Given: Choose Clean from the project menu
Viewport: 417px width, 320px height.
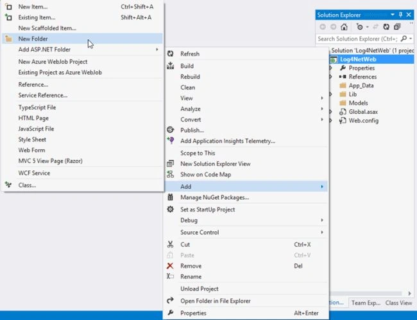Looking at the screenshot, I should tap(246, 87).
